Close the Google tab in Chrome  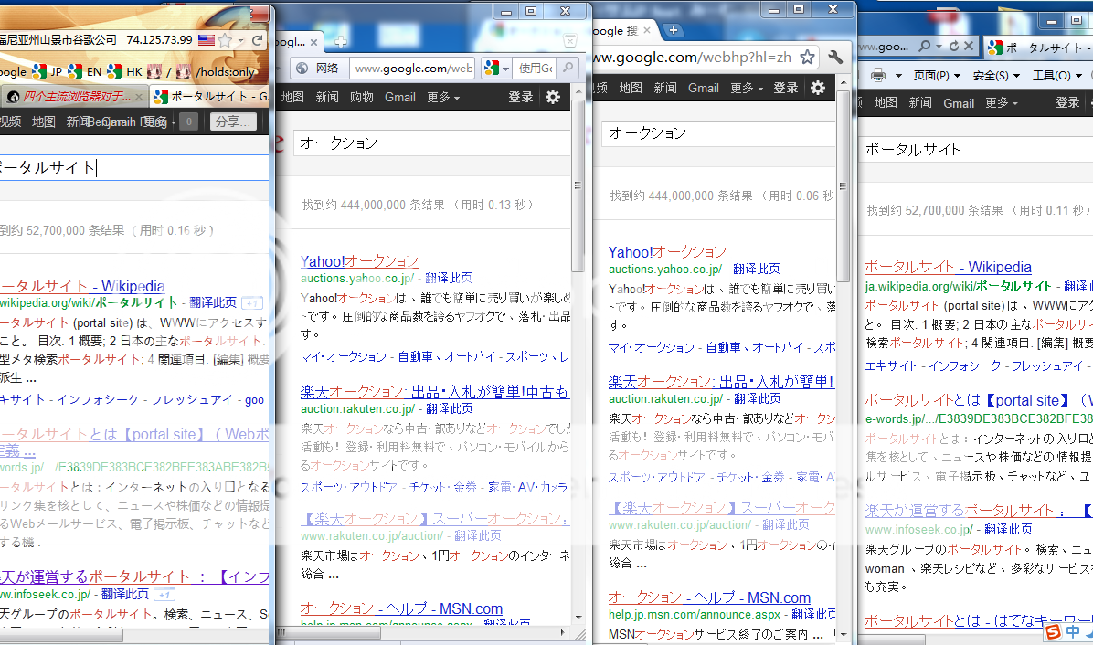647,30
